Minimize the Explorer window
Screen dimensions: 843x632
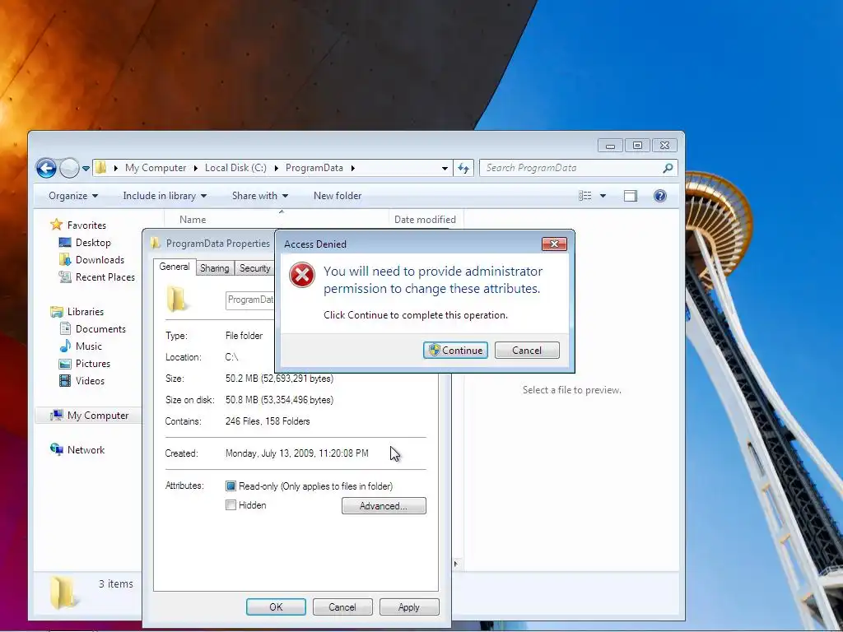[x=610, y=146]
